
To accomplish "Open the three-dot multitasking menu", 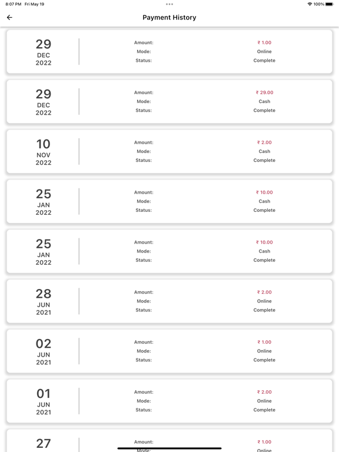I will [x=169, y=4].
